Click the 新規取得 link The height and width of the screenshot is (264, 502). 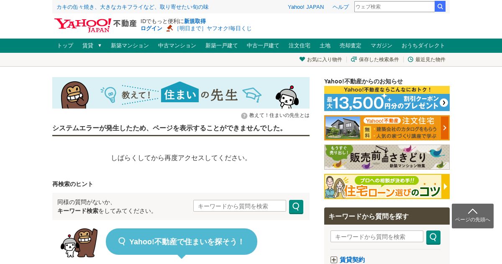[195, 21]
